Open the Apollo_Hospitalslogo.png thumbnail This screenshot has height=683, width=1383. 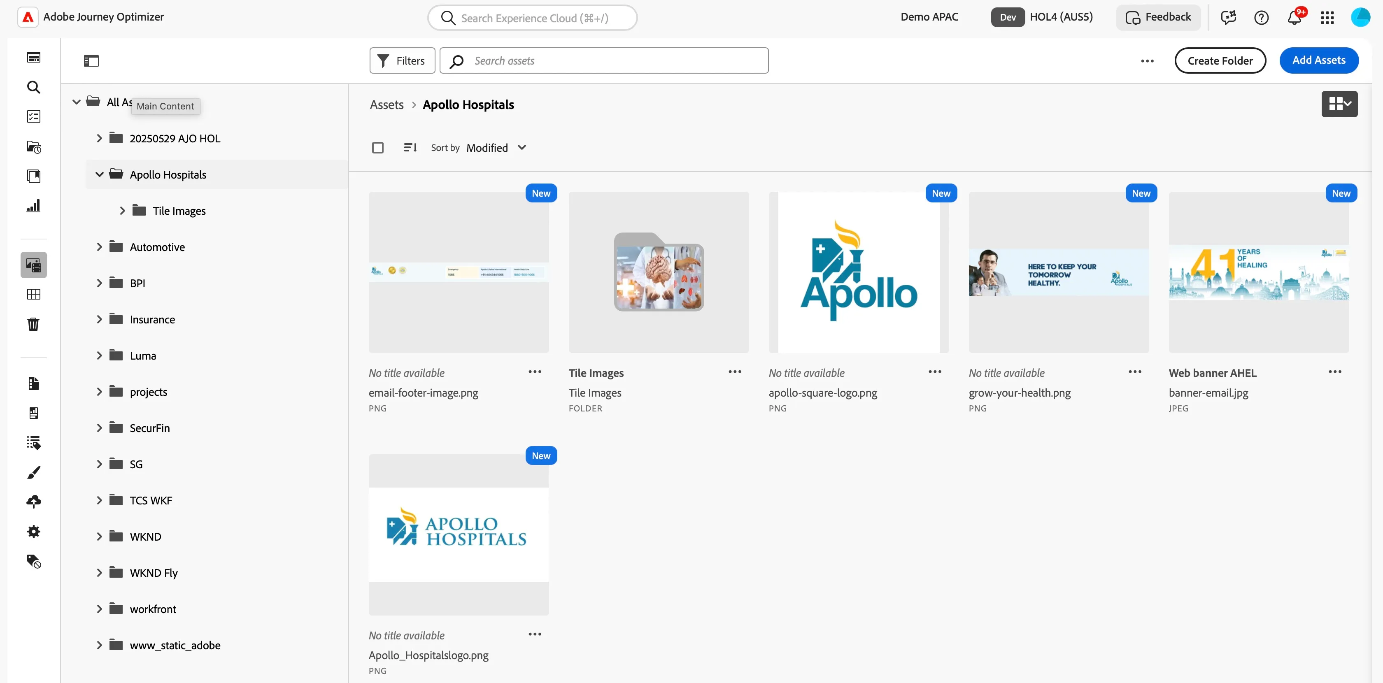pos(459,535)
